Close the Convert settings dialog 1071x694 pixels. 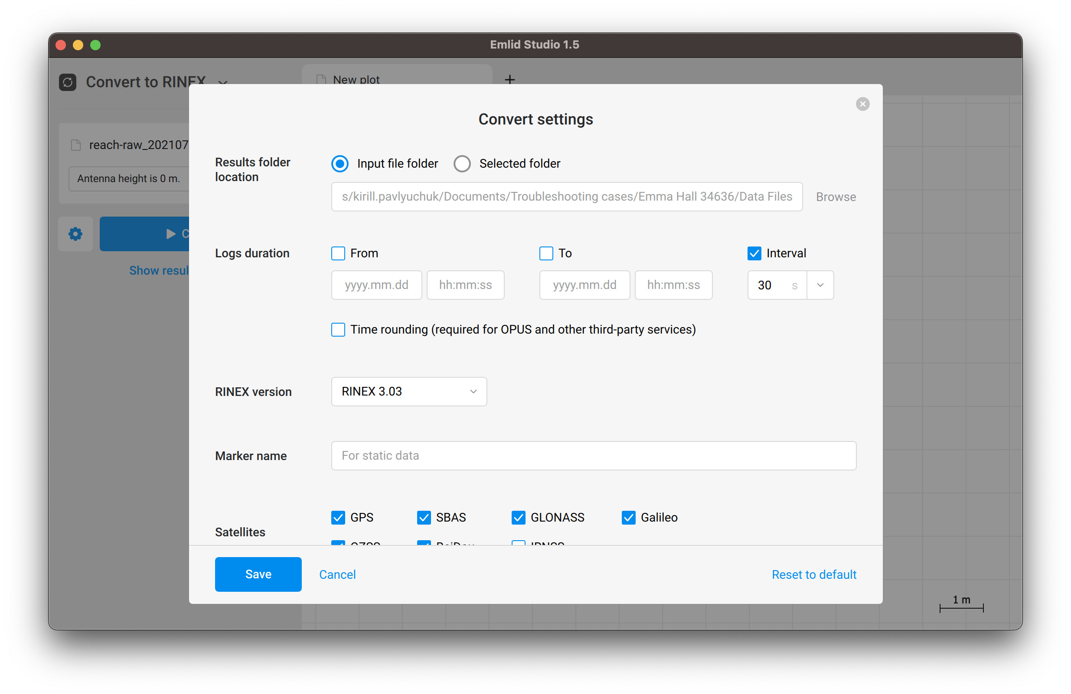point(862,104)
